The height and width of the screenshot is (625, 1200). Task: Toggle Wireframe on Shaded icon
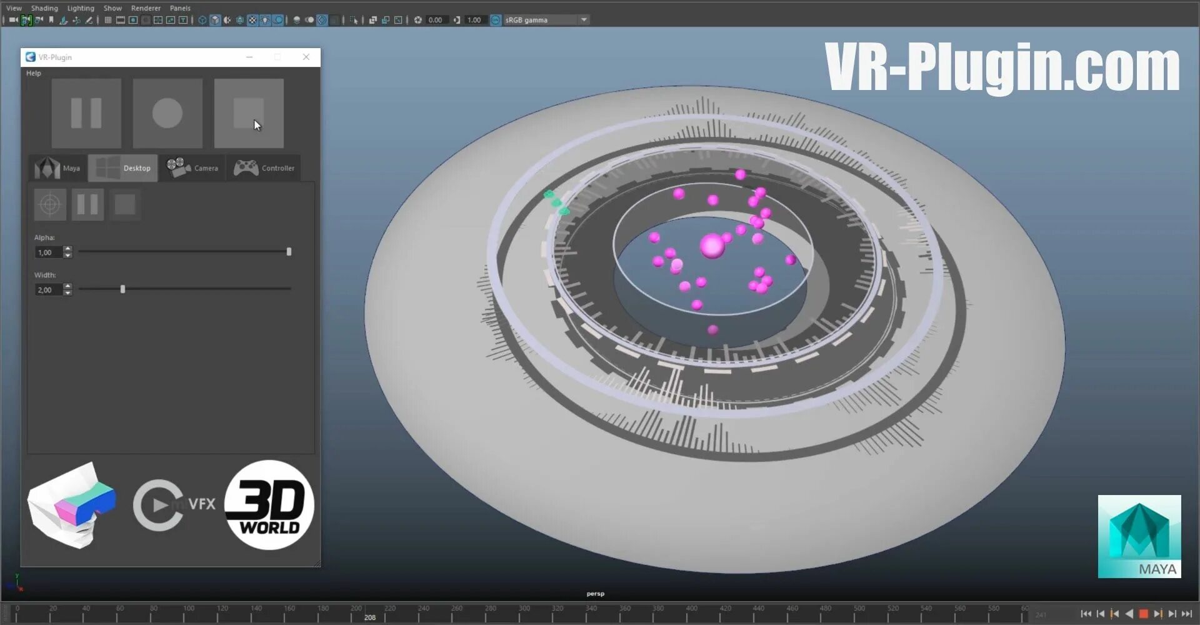tap(240, 20)
